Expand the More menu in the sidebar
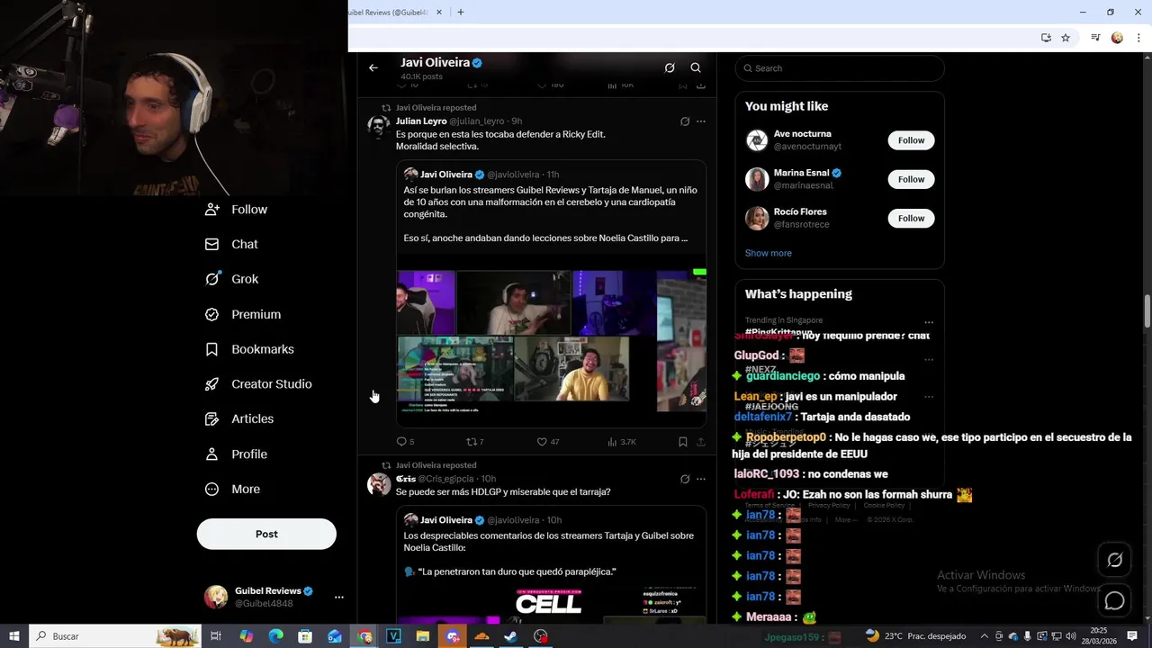Viewport: 1152px width, 648px height. pyautogui.click(x=232, y=490)
